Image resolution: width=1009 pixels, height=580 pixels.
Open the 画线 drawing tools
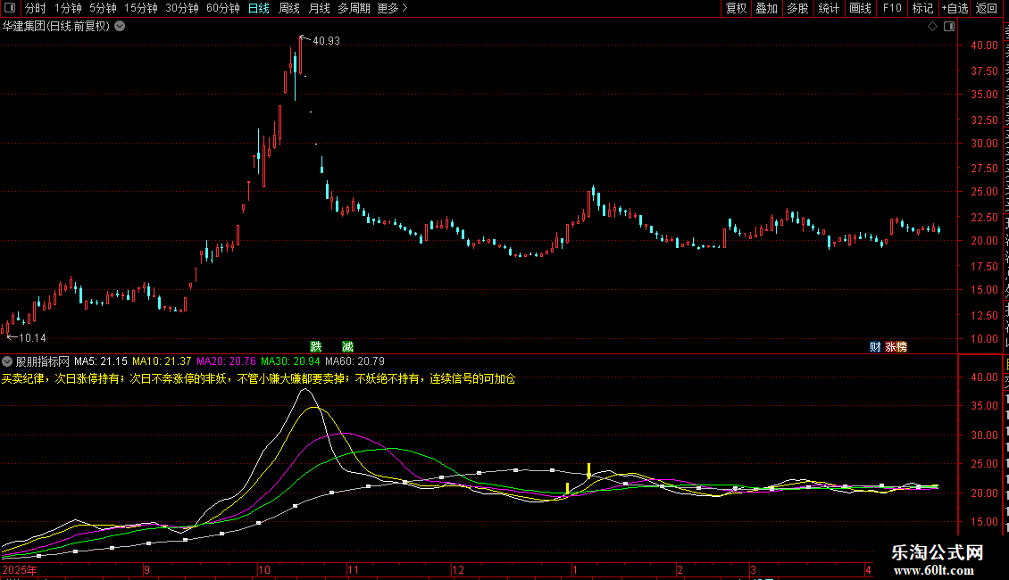[860, 8]
